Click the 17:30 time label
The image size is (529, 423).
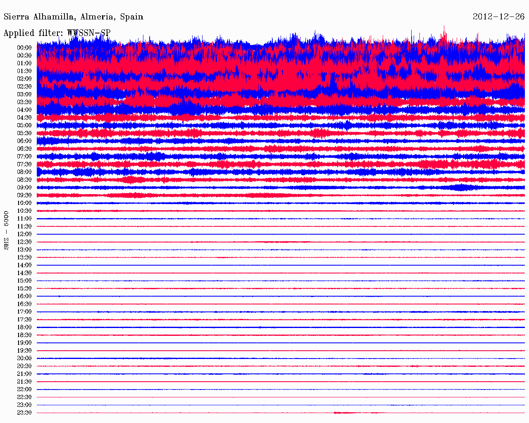coord(24,320)
